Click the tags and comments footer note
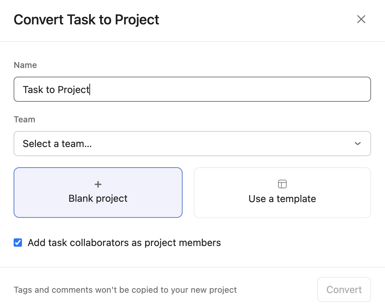 tap(125, 290)
